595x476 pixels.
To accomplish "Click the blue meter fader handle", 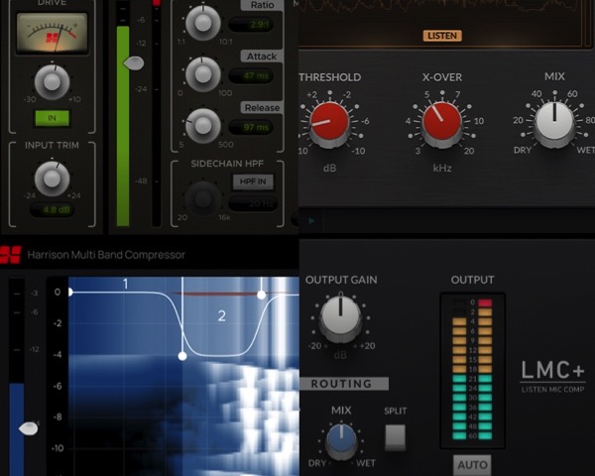I will point(28,429).
